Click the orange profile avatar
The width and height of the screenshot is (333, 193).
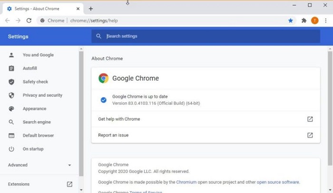pyautogui.click(x=314, y=20)
